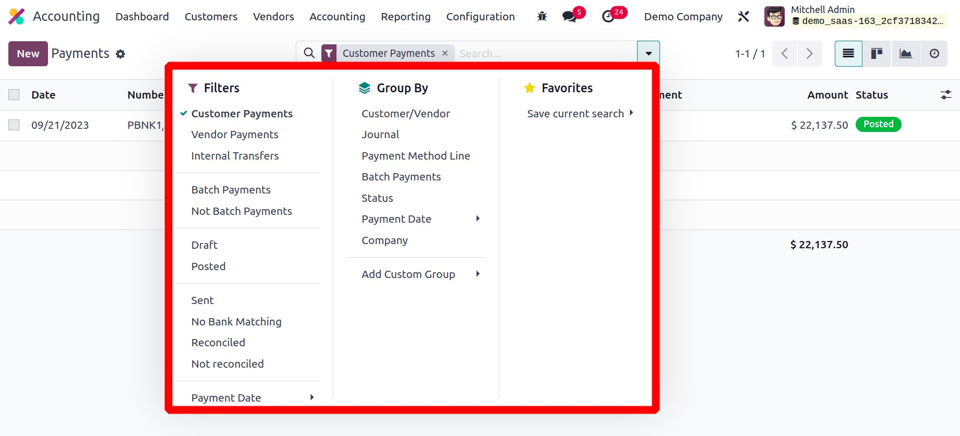Expand Save current search option
The height and width of the screenshot is (436, 960).
coord(580,114)
